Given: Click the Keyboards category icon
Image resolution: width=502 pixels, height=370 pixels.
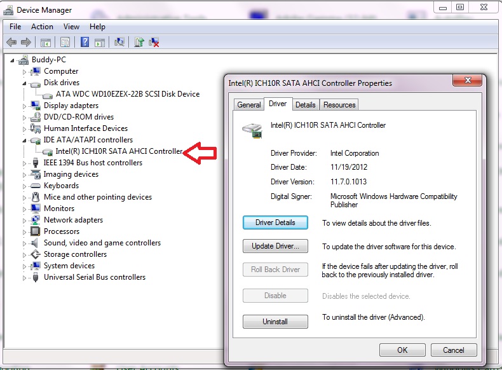Looking at the screenshot, I should (35, 186).
